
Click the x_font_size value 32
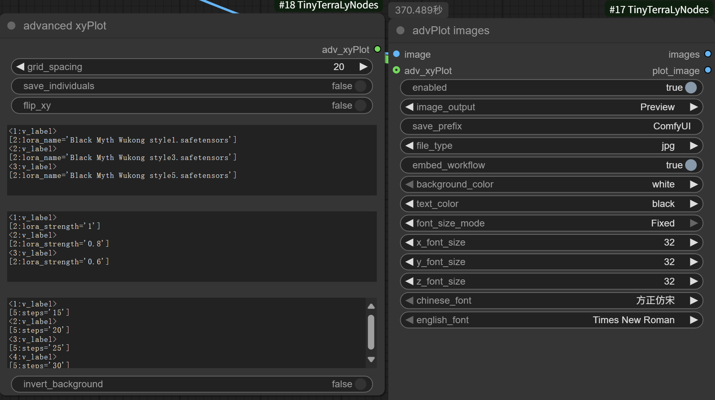pos(669,242)
